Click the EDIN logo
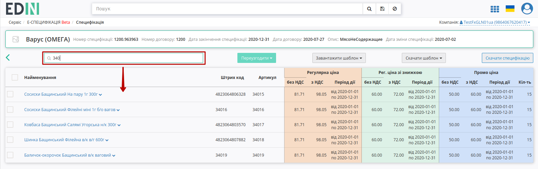 pos(23,9)
